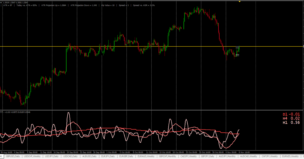Click the ATR Projection Down = 1.345 text
The height and width of the screenshot is (159, 304).
83,5
